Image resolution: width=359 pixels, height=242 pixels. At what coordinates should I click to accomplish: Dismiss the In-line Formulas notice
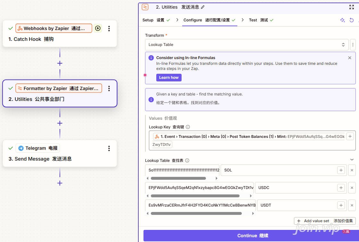pyautogui.click(x=350, y=58)
